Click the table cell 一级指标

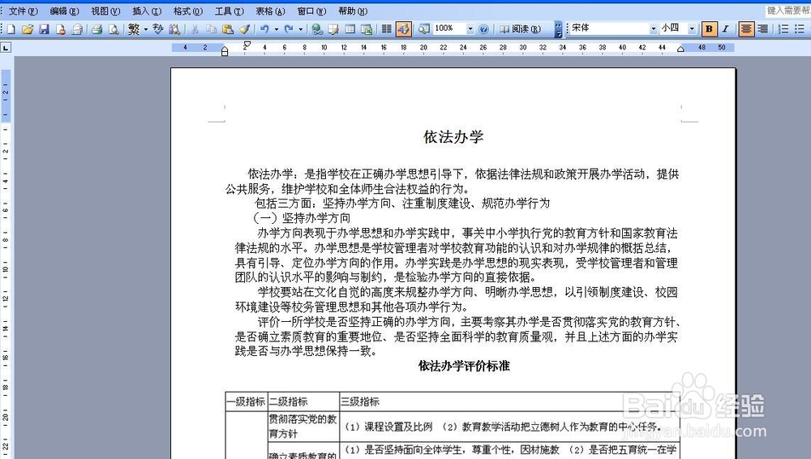pos(247,401)
